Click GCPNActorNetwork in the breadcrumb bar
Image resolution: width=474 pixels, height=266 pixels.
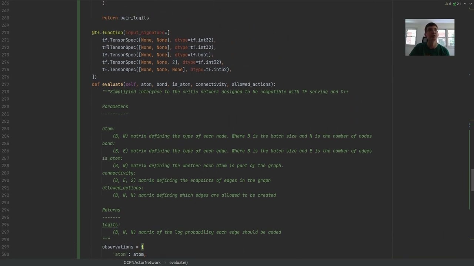coord(142,262)
